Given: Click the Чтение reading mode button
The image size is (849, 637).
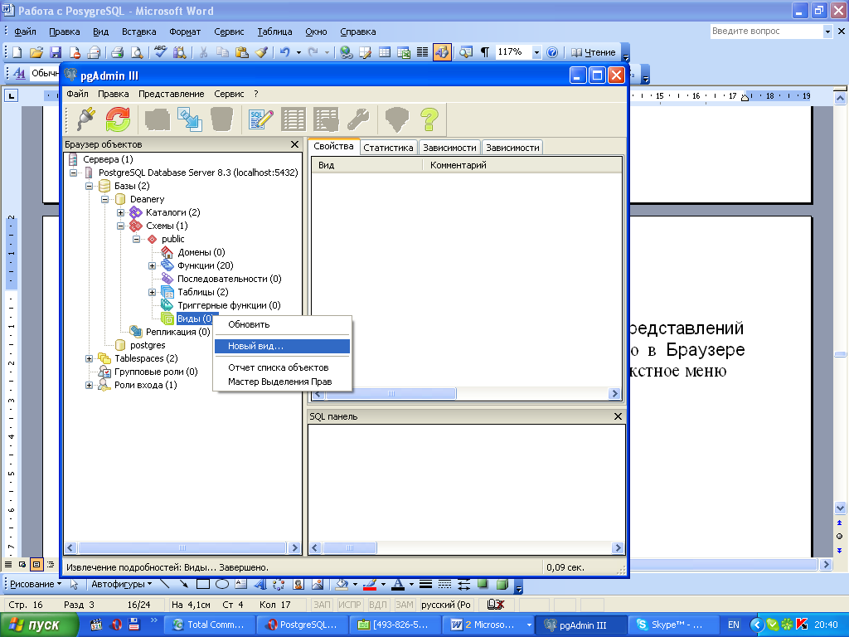Looking at the screenshot, I should [594, 52].
